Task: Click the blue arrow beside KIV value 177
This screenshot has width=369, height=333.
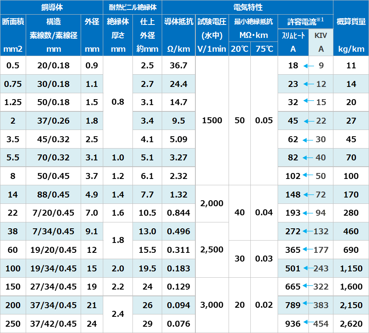Action: pos(307,249)
